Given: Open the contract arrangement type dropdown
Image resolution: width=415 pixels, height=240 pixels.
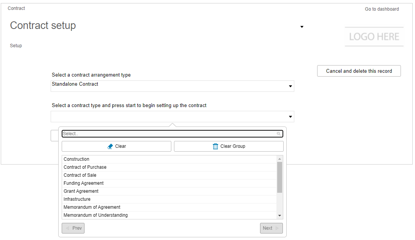Looking at the screenshot, I should click(172, 86).
